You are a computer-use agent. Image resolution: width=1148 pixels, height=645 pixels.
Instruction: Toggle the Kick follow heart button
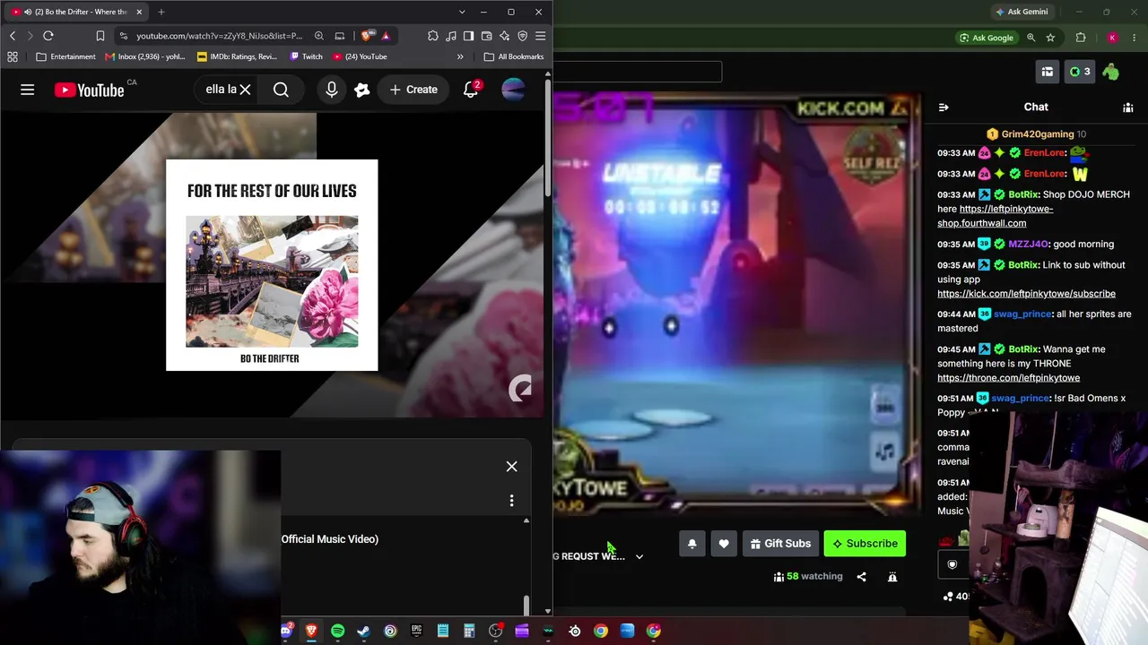coord(724,544)
